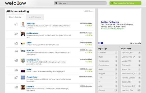
Task: Select the Celebrity top tag
Action: pos(108,53)
